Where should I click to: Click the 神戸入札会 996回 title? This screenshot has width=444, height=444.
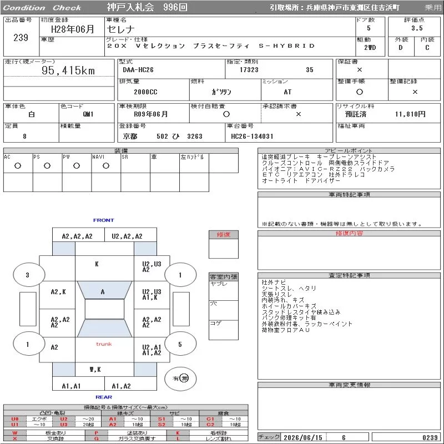click(147, 7)
